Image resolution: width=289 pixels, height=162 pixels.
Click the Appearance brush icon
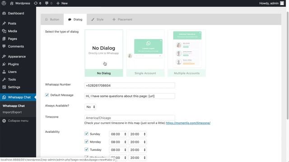pyautogui.click(x=4, y=56)
